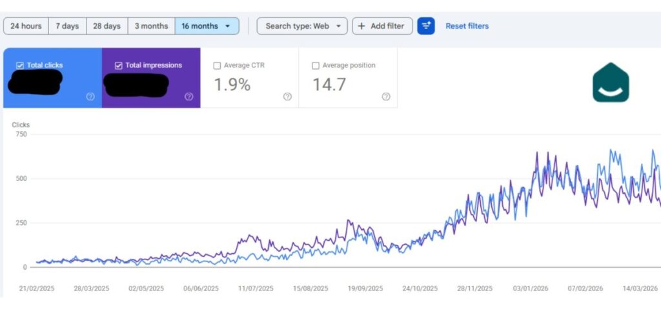The image size is (661, 309).
Task: Open help icon on Total clicks card
Action: tap(90, 97)
